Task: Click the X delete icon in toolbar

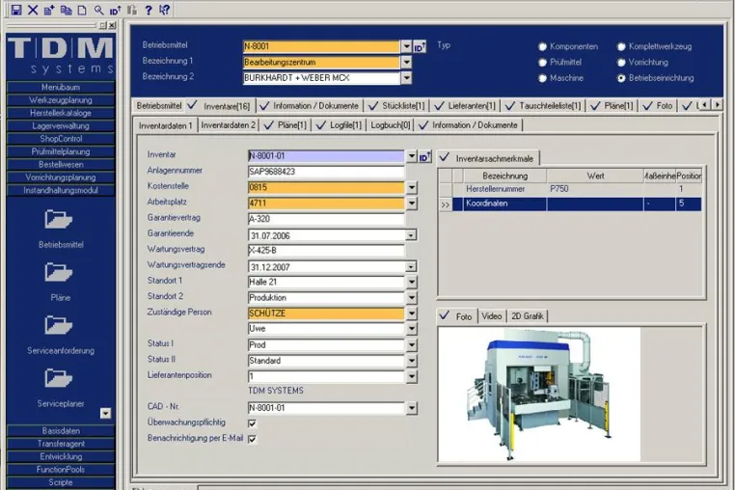Action: pyautogui.click(x=33, y=10)
